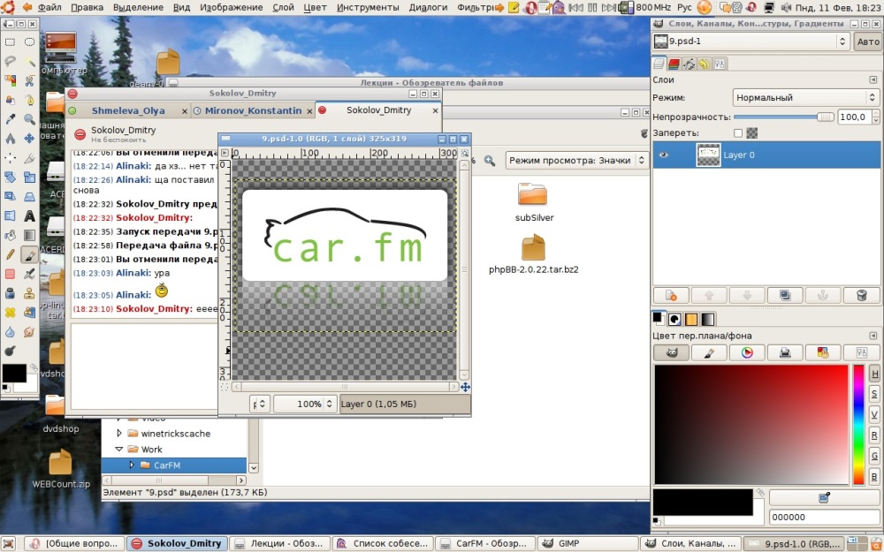Viewport: 884px width, 552px height.
Task: Select the Pencil tool
Action: pos(10,254)
